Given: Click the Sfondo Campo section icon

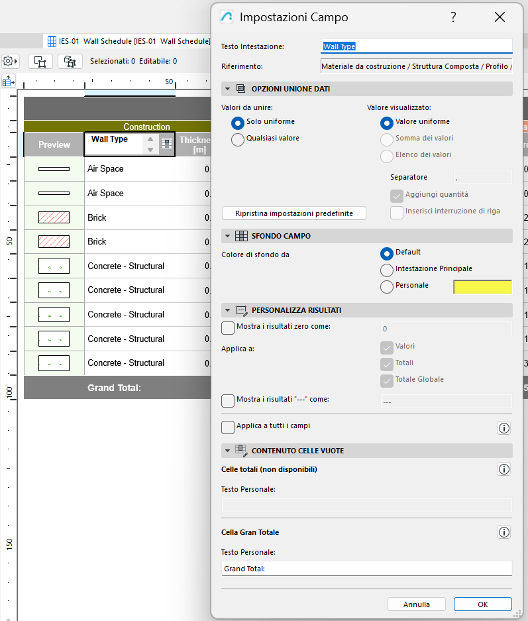Looking at the screenshot, I should pos(241,236).
